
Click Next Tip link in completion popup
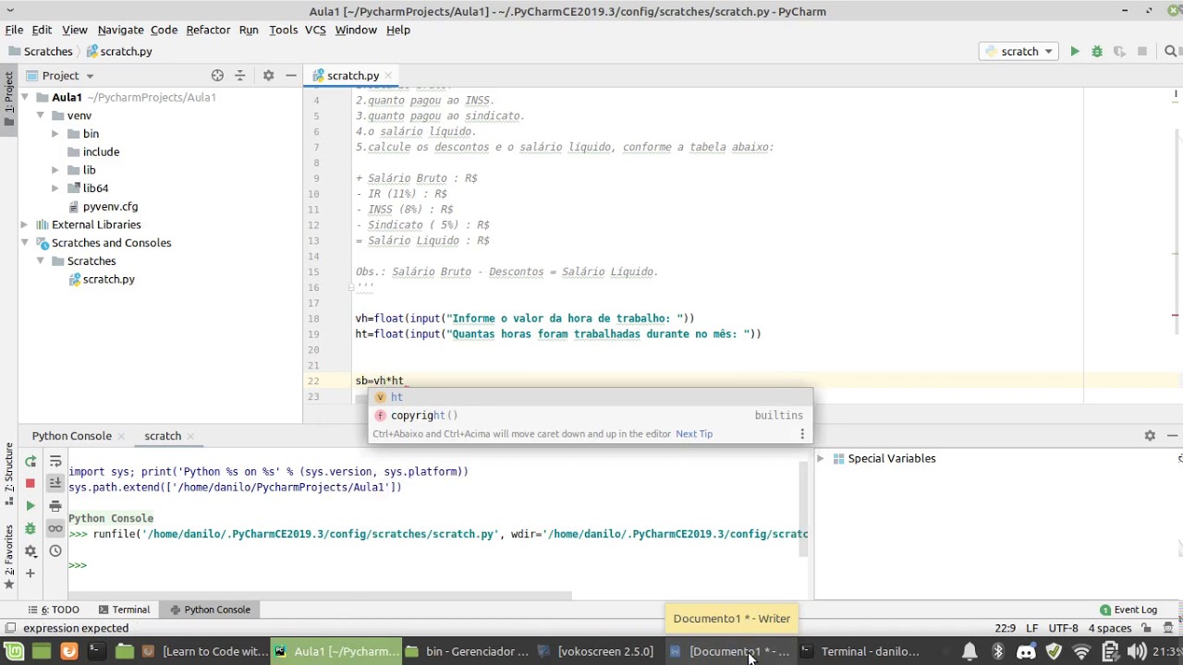(694, 434)
